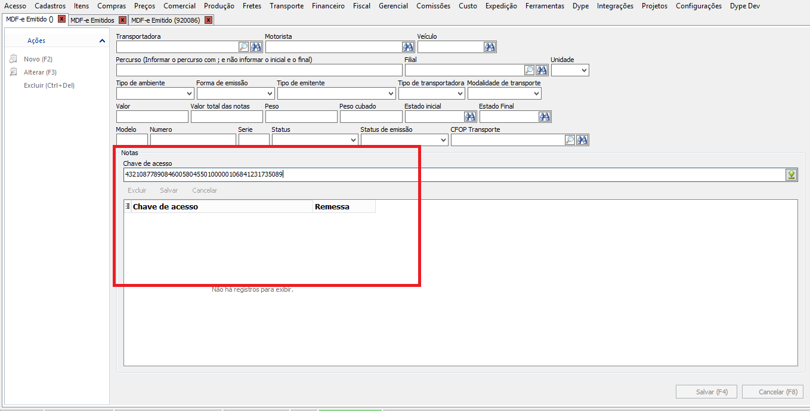810x411 pixels.
Task: Click binoculars search icon for Filial
Action: pos(542,70)
